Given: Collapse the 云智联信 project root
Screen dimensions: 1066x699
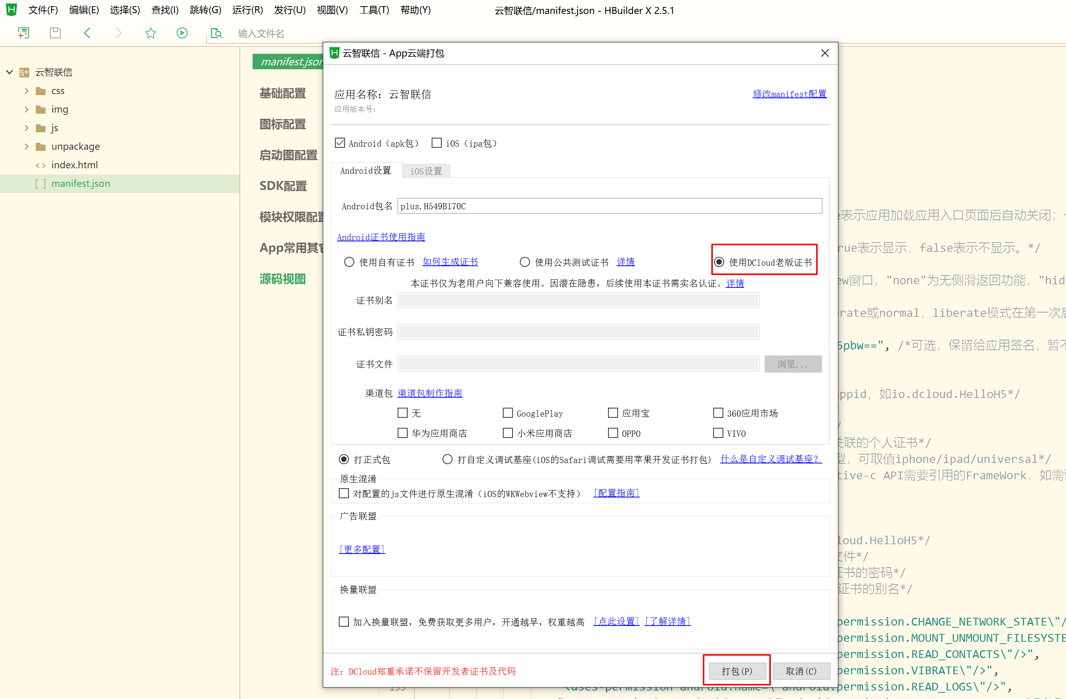Looking at the screenshot, I should (9, 72).
